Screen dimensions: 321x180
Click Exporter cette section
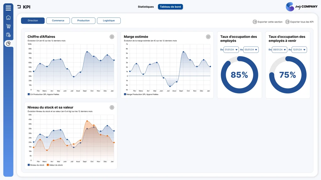click(268, 22)
